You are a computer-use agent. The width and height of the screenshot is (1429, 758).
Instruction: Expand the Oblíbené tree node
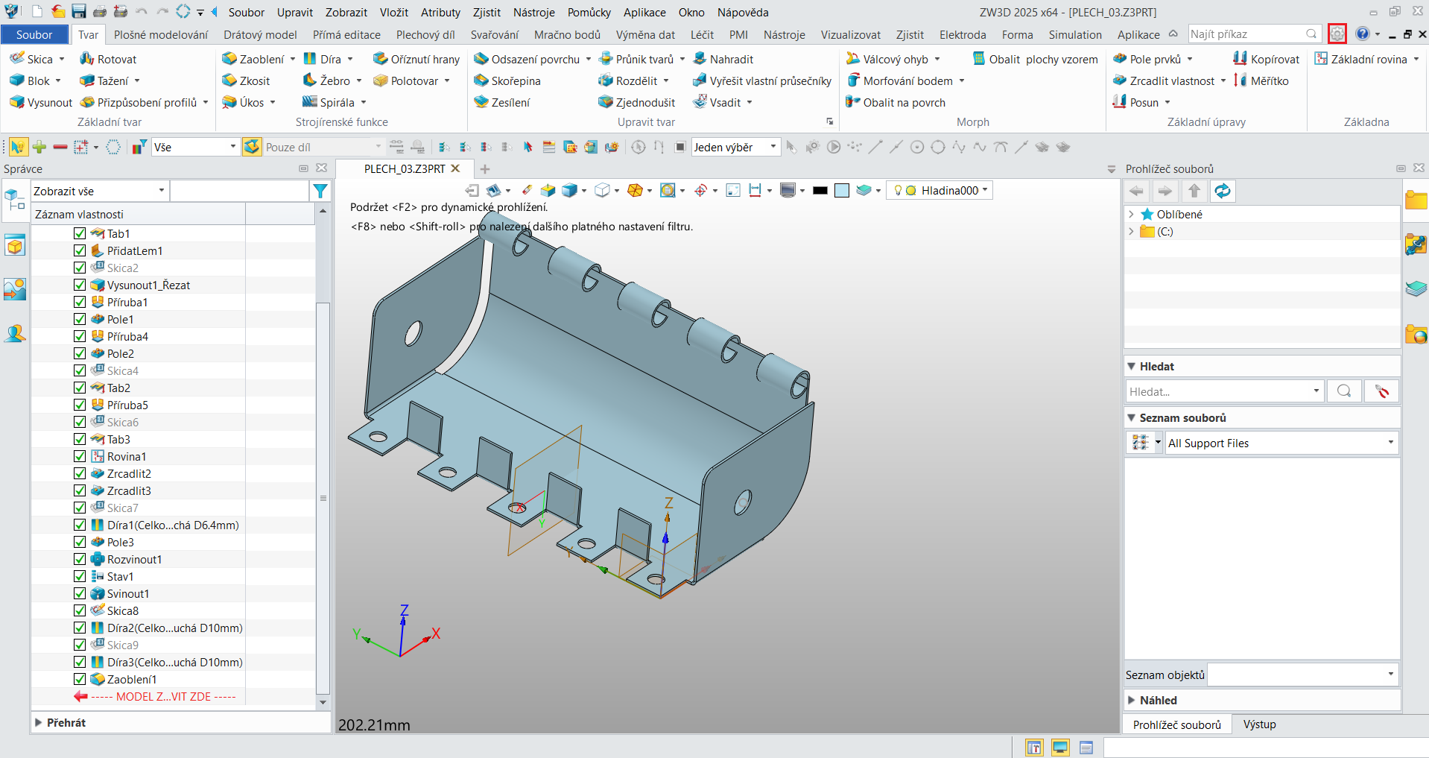pos(1131,214)
